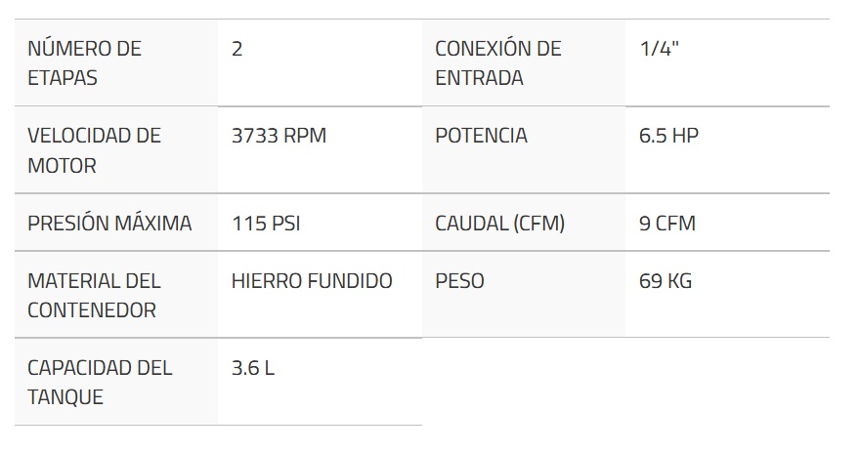Click the MATERIAL DEL CONTENEDOR label
This screenshot has width=860, height=452.
[x=94, y=296]
